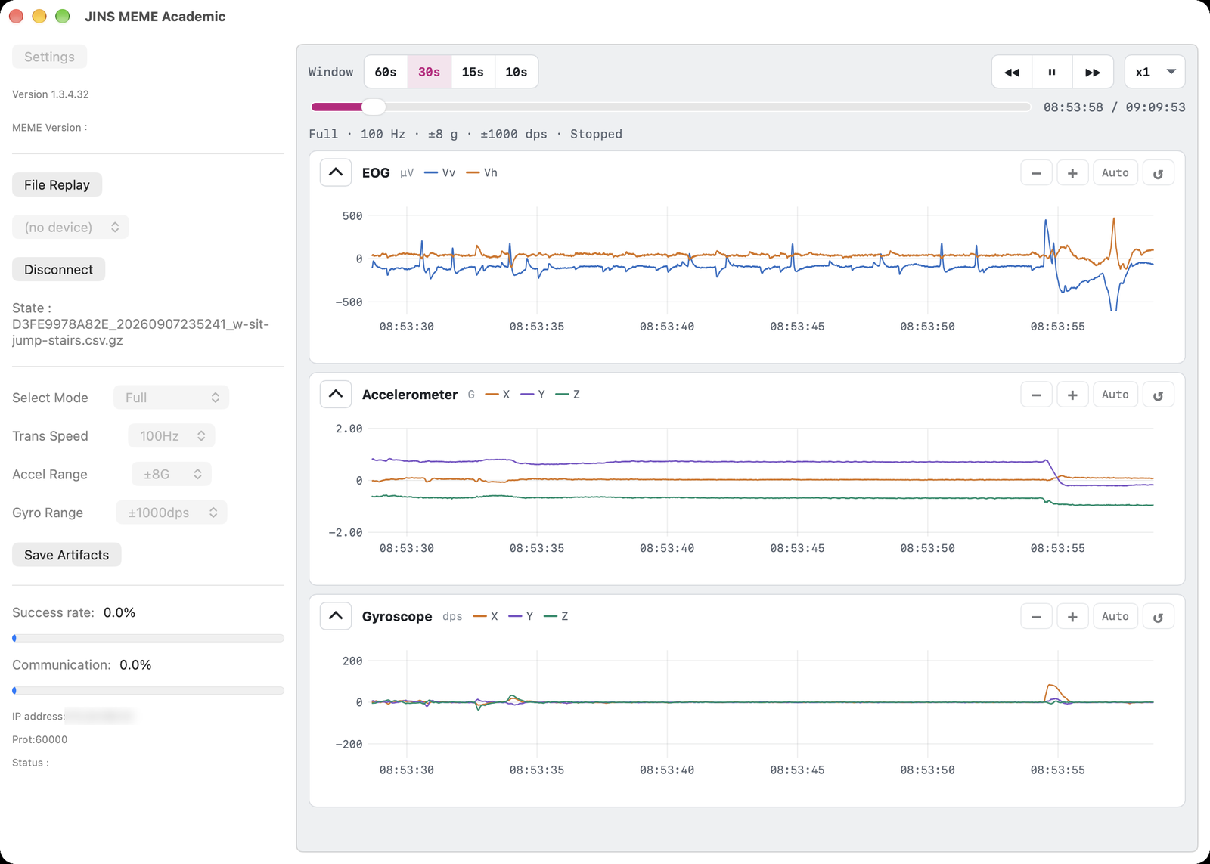Toggle the Accelerometer Y series legend
The image size is (1210, 864).
533,394
